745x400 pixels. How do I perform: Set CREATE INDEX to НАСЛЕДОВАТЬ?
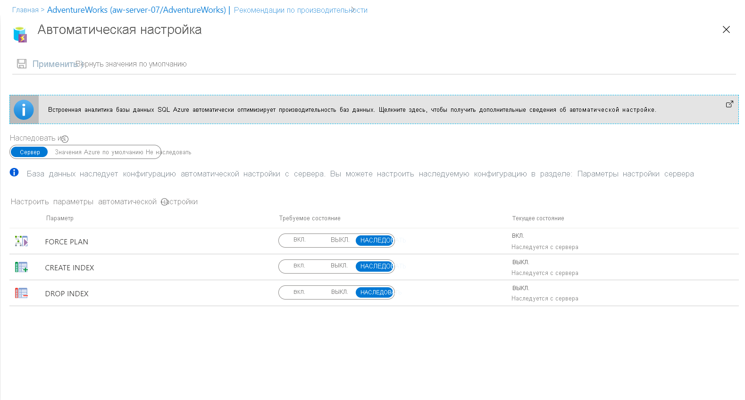click(x=375, y=267)
